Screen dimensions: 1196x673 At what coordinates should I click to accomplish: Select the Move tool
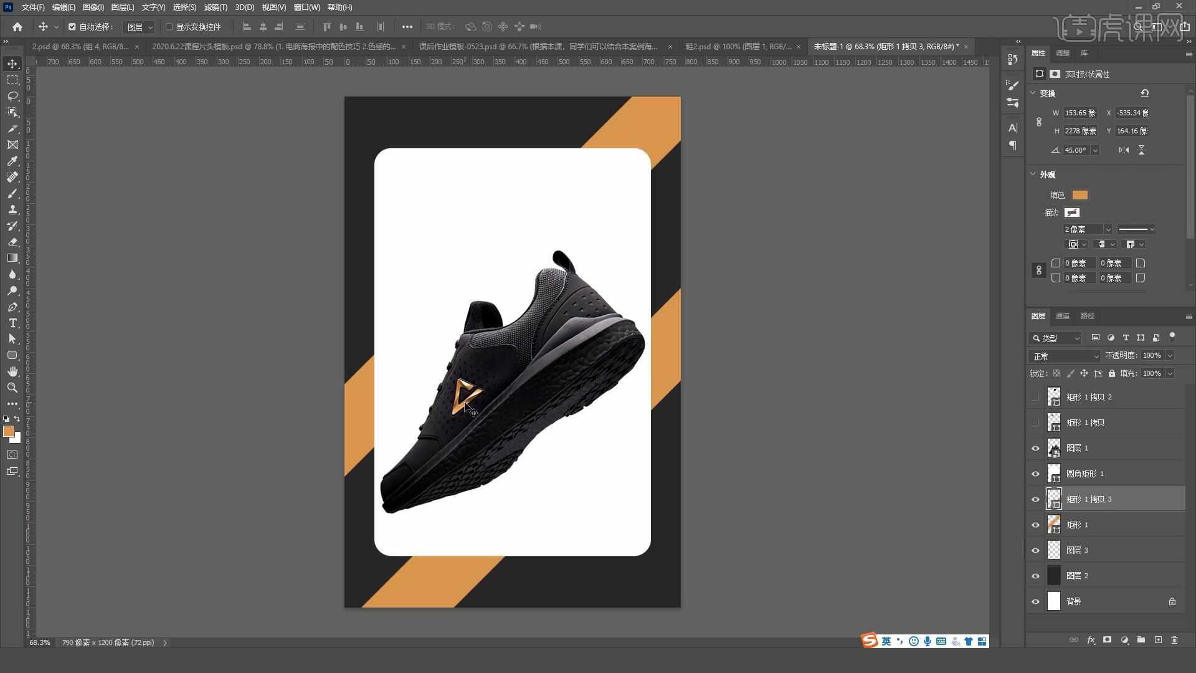[x=12, y=64]
